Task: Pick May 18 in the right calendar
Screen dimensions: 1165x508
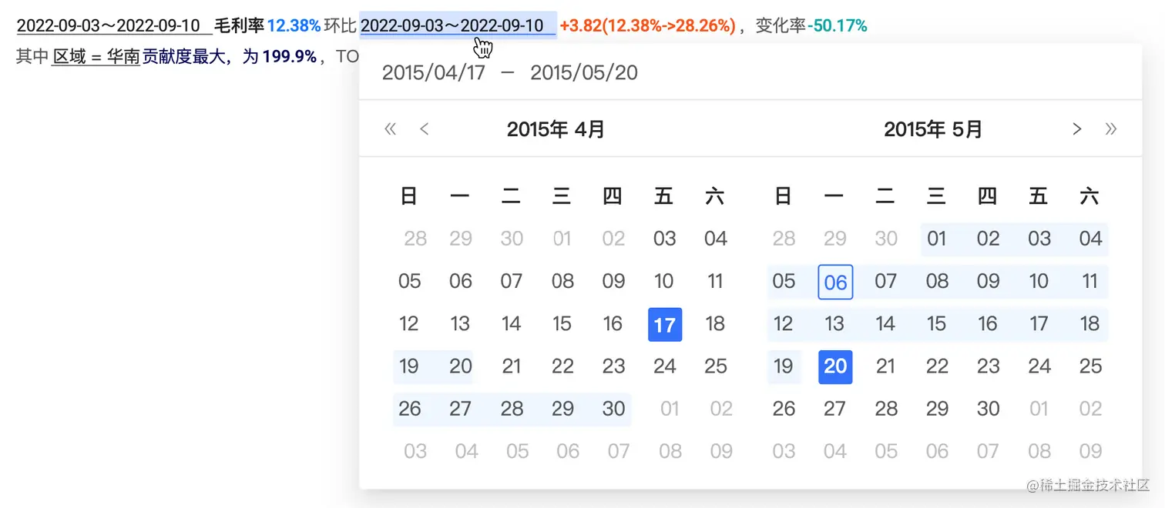Action: [x=1090, y=325]
